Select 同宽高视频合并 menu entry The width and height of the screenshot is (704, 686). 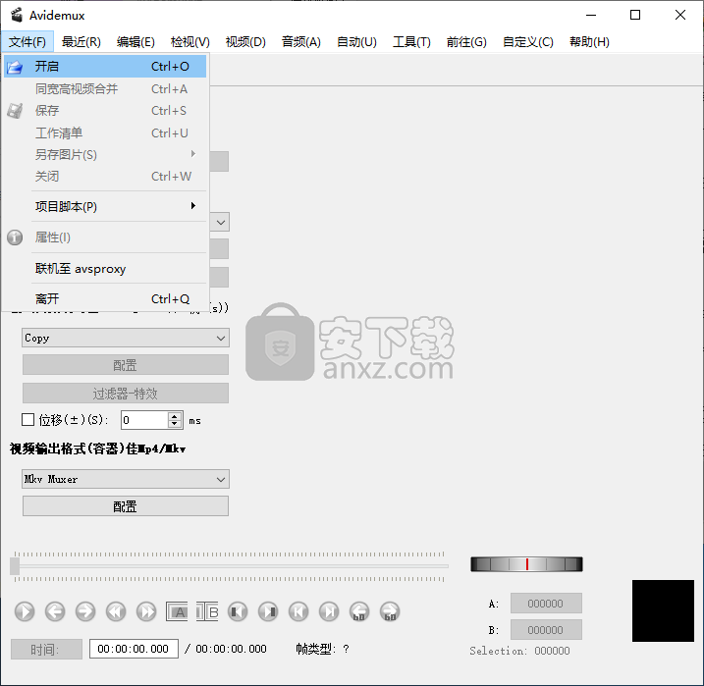click(x=105, y=89)
